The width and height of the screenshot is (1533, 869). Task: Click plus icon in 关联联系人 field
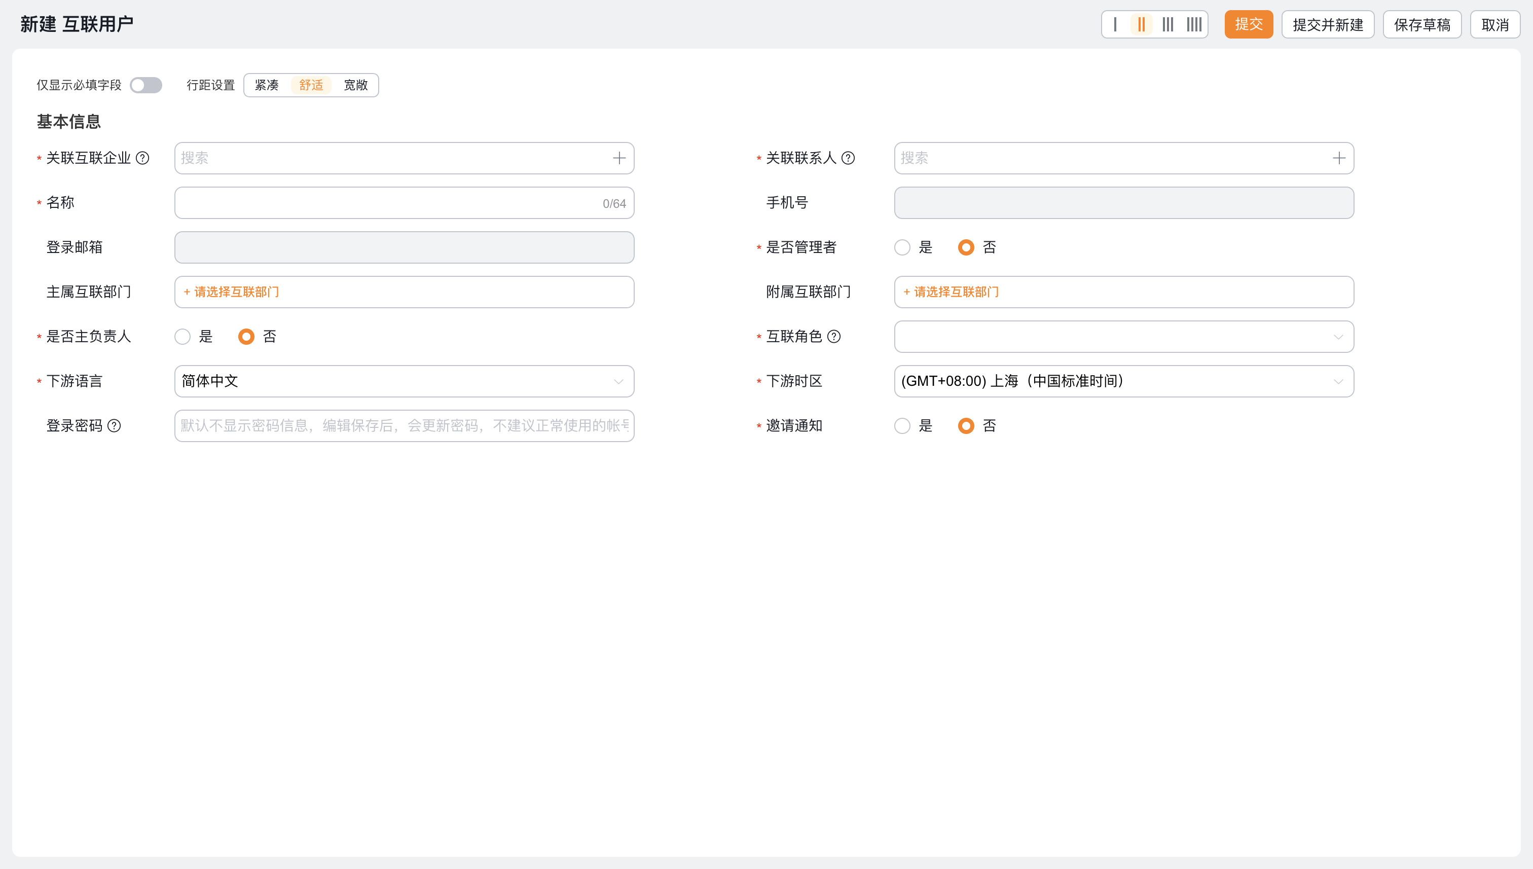coord(1339,158)
